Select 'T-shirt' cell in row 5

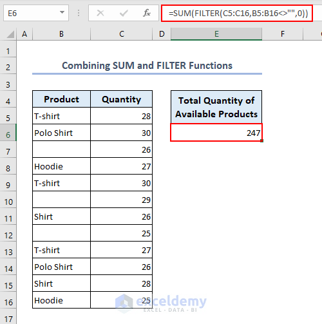click(x=61, y=116)
